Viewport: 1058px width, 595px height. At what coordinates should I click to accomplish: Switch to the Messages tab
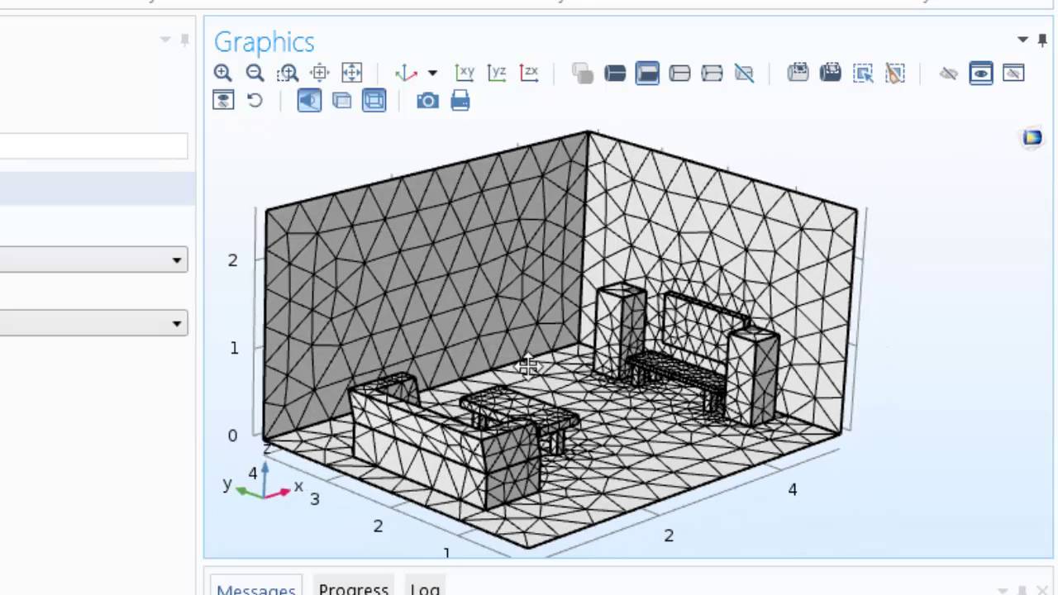pos(256,588)
